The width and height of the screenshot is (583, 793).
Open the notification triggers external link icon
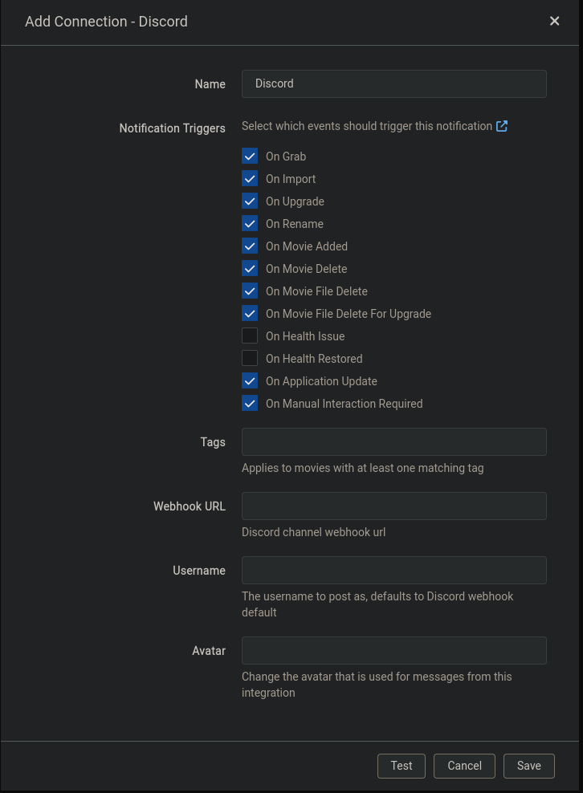tap(502, 126)
